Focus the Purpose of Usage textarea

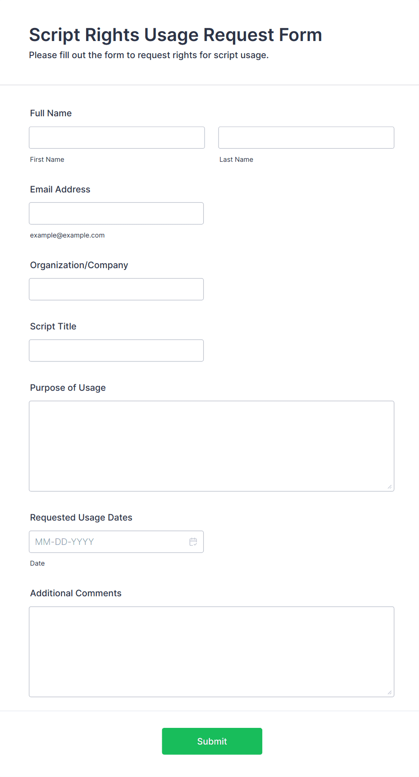pyautogui.click(x=211, y=446)
